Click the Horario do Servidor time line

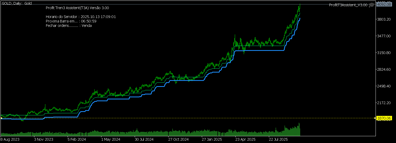point(81,17)
